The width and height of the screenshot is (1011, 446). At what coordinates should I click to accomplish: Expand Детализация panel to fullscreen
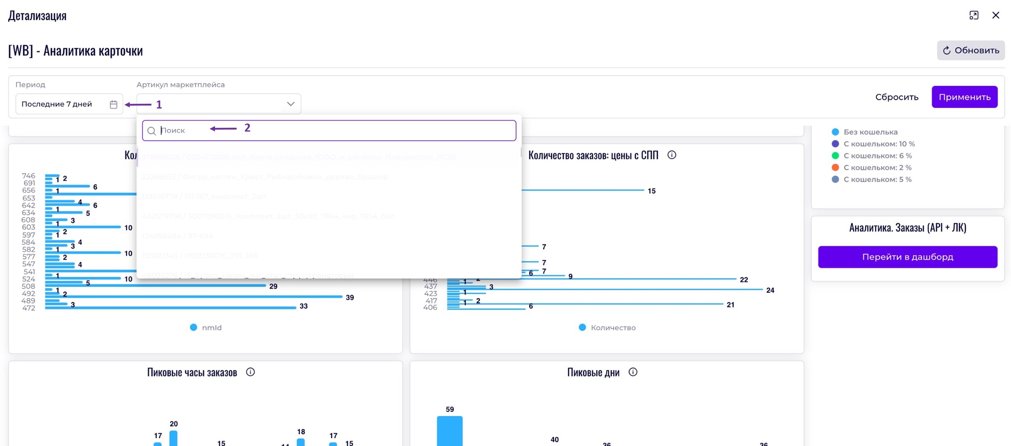974,15
